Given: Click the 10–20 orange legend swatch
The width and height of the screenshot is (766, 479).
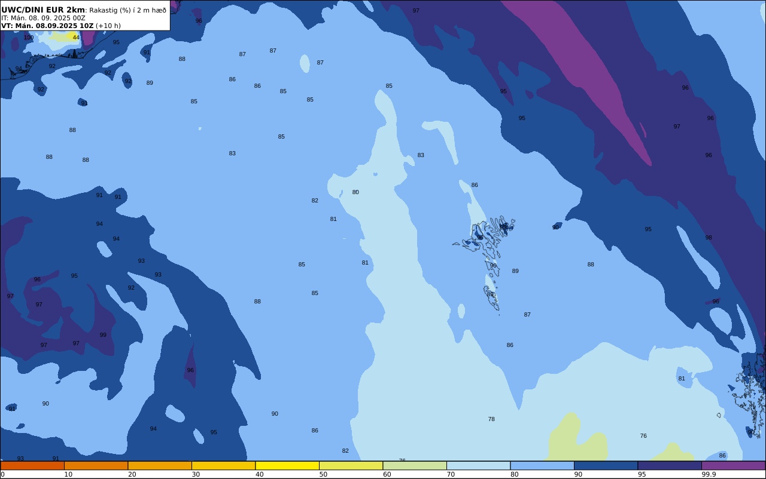Looking at the screenshot, I should [96, 465].
